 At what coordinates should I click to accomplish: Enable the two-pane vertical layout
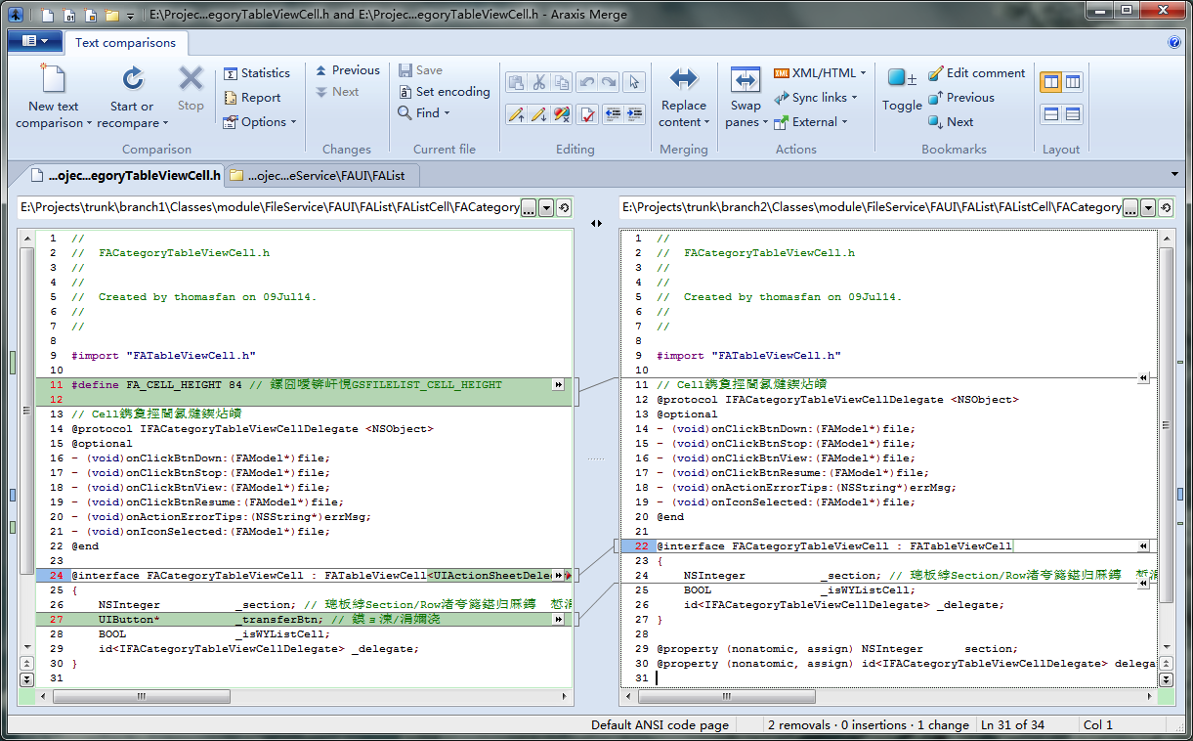click(1051, 82)
